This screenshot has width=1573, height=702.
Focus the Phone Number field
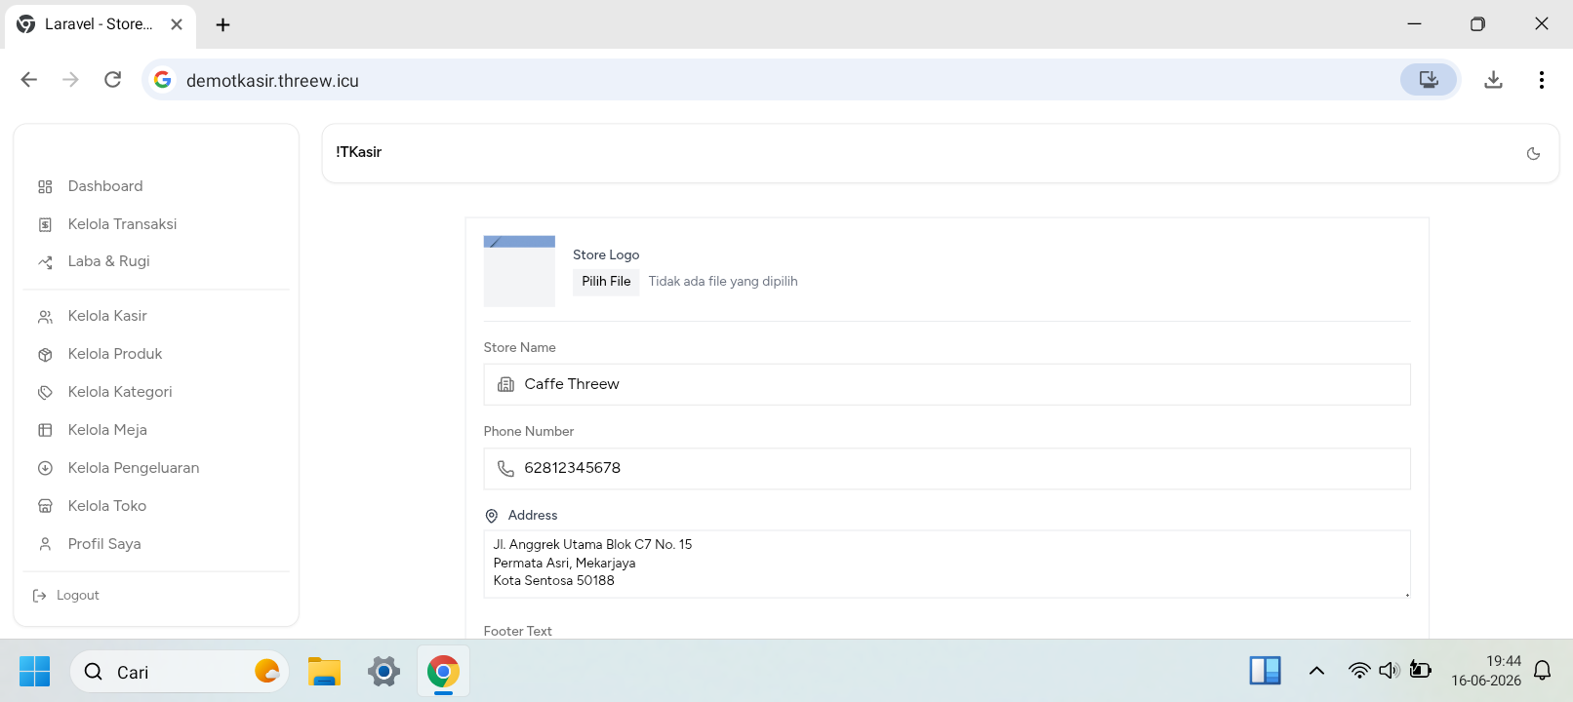pyautogui.click(x=947, y=469)
